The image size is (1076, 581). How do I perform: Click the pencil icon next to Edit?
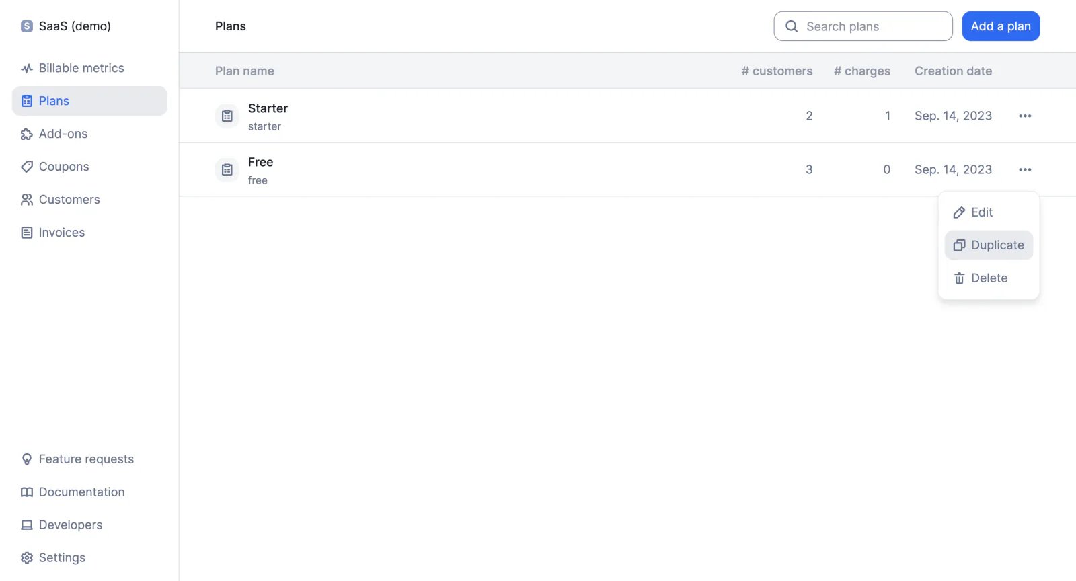tap(960, 212)
